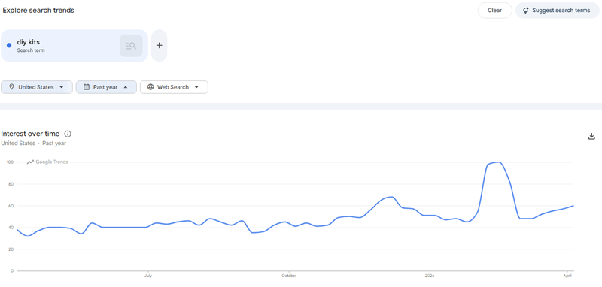
Task: Open the Past year time range dropdown
Action: (106, 87)
